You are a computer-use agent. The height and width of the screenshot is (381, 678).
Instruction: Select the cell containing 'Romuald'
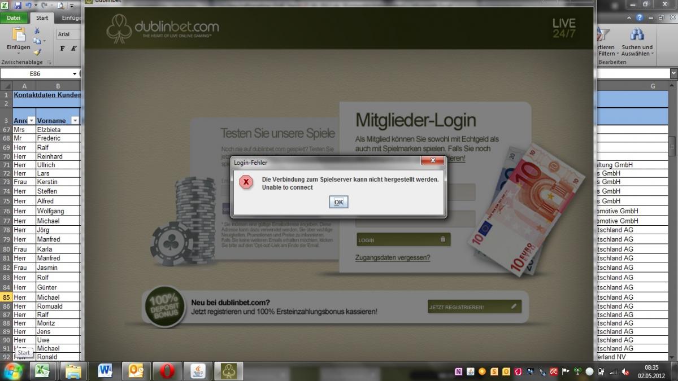(x=58, y=306)
